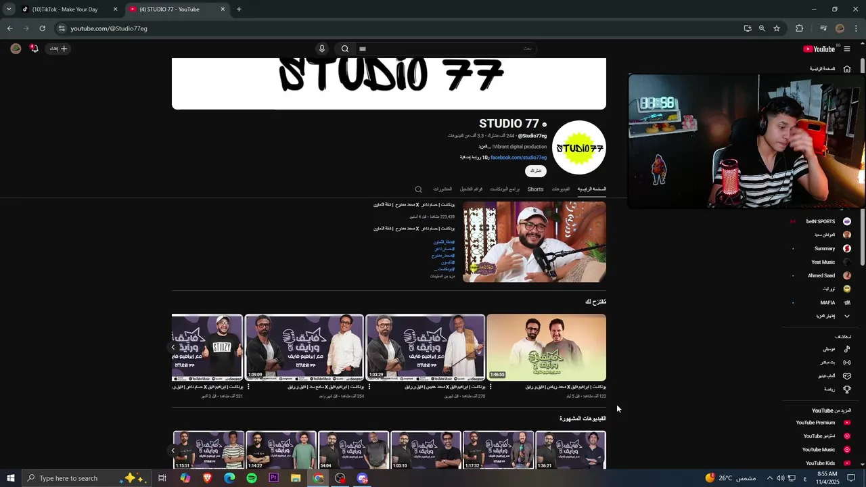Click the taskbar volume icon
Screen dimensions: 866x487
pyautogui.click(x=780, y=478)
